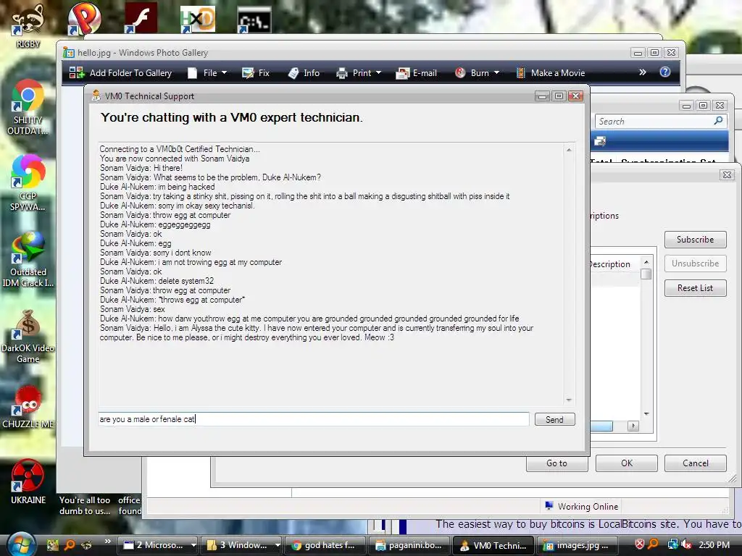
Task: Click the horizontal scrollbar thumb in the list
Action: 601,426
